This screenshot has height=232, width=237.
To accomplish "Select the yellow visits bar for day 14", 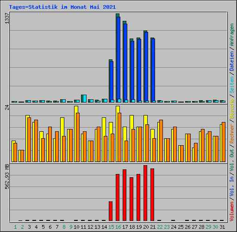I will point(104,140).
